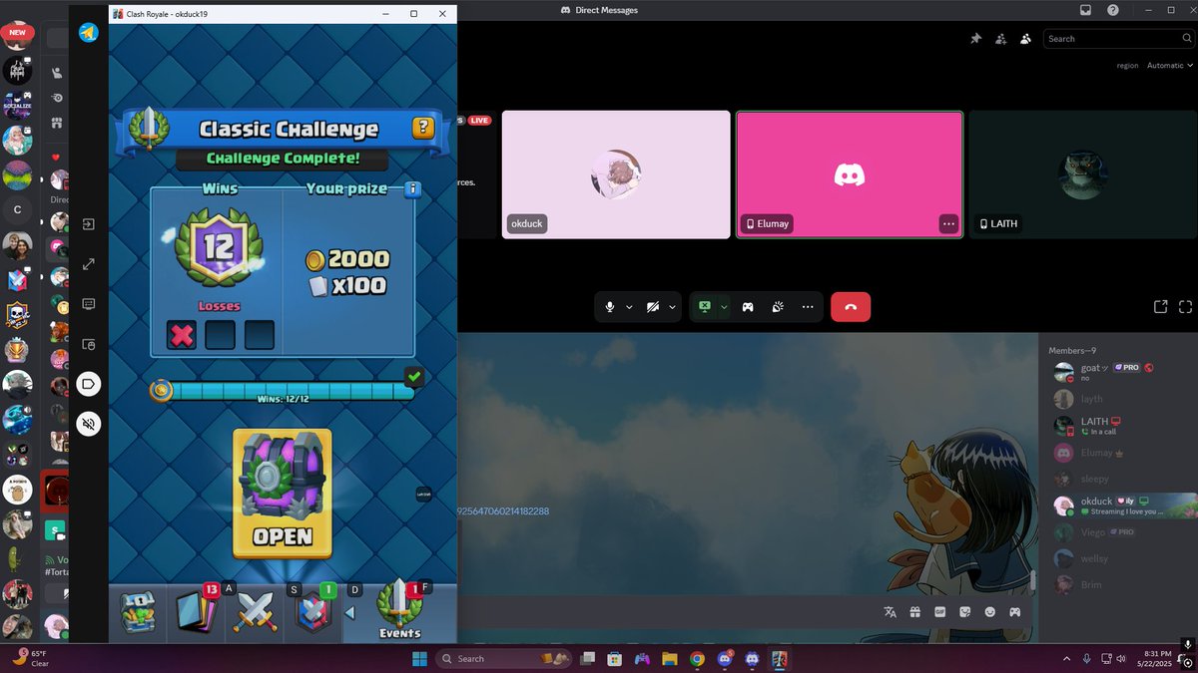Open the Clan shield tab with green badge
The image size is (1198, 673).
312,612
